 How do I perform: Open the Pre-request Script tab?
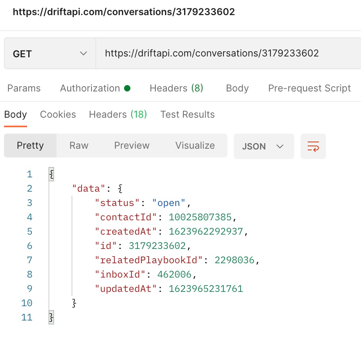coord(309,88)
